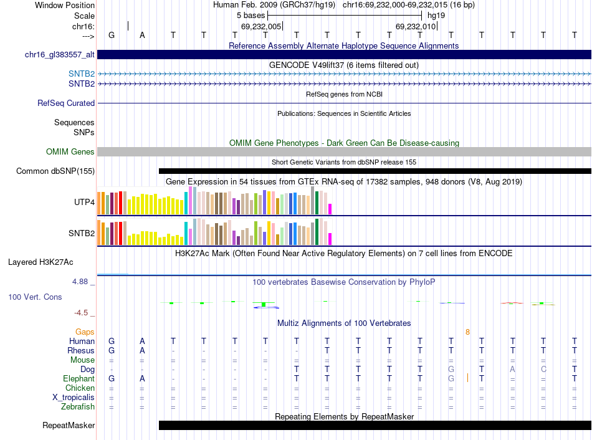592x440 pixels.
Task: Click the Chicken species row label
Action: click(x=80, y=388)
